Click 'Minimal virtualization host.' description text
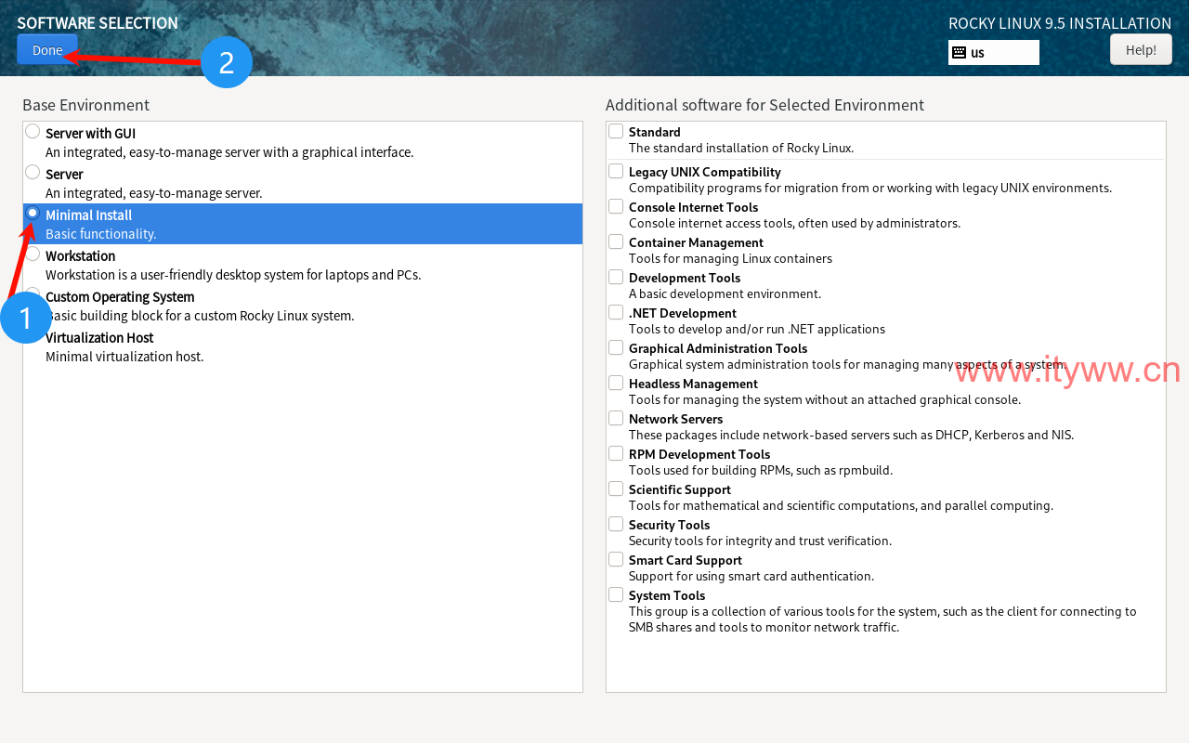1189x743 pixels. click(x=124, y=357)
